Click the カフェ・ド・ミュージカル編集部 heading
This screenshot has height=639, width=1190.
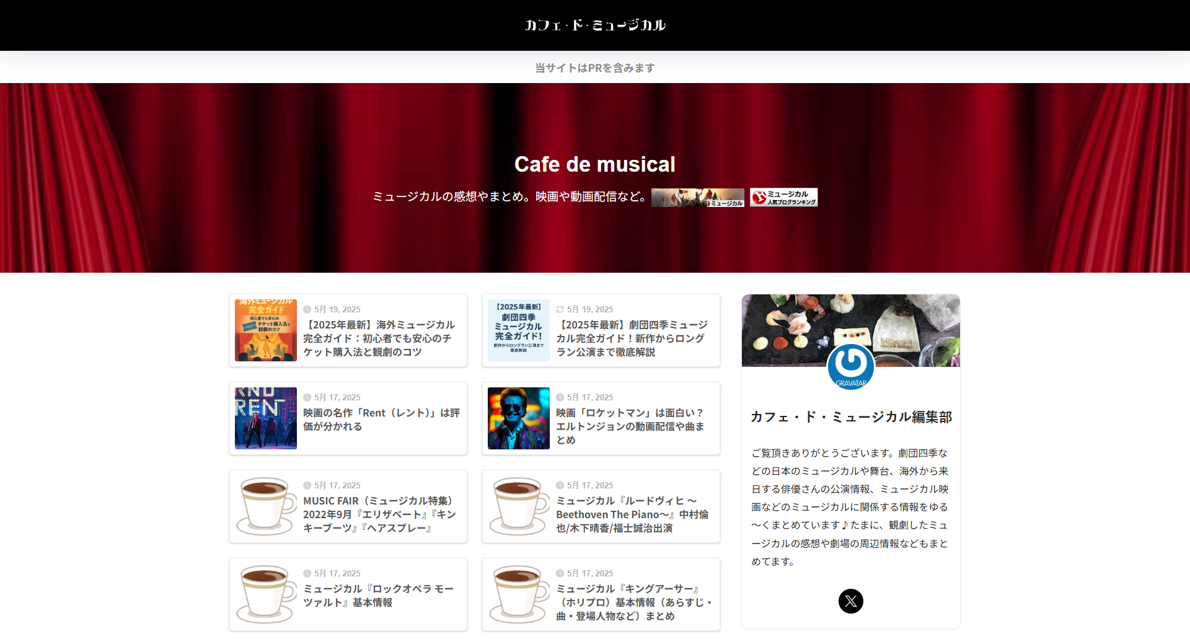click(850, 417)
